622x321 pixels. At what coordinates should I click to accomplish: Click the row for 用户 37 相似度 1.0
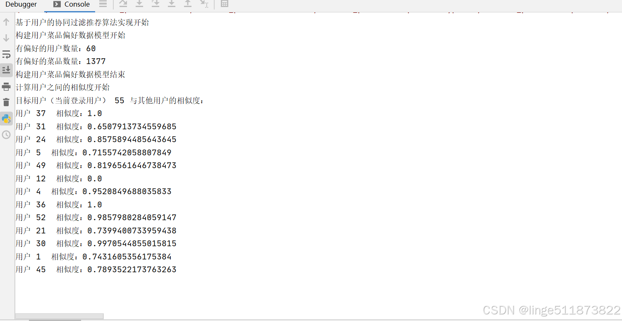click(59, 113)
